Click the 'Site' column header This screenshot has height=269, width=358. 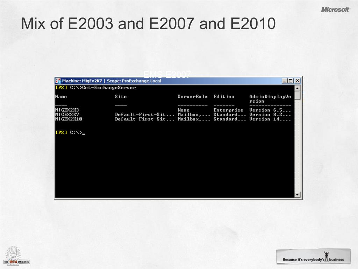(x=121, y=97)
